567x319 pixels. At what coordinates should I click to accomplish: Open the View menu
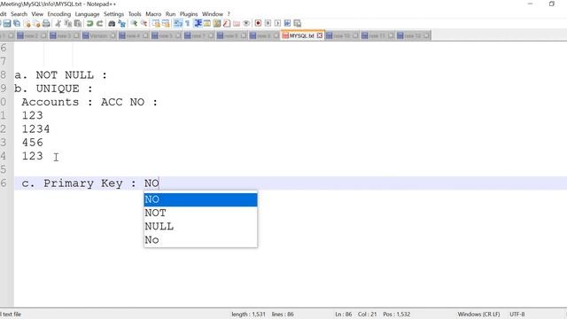pos(37,14)
